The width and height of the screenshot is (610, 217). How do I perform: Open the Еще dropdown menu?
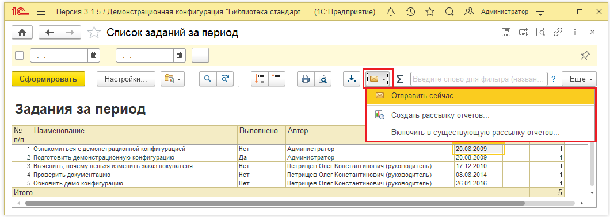tap(579, 79)
